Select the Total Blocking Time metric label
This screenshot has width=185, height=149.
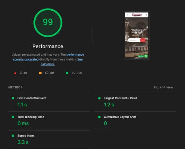point(31,117)
